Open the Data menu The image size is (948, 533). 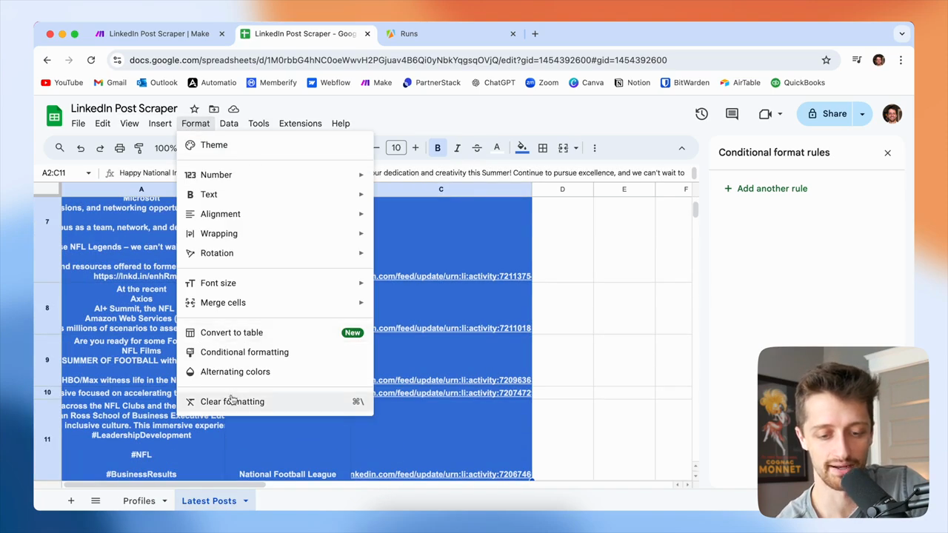[x=229, y=124]
